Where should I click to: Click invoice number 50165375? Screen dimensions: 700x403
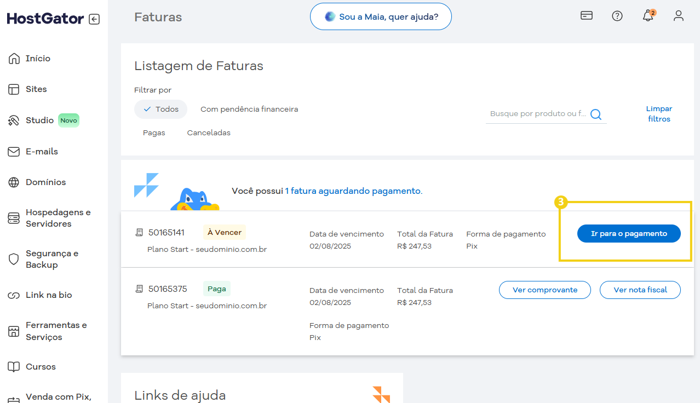coord(168,289)
